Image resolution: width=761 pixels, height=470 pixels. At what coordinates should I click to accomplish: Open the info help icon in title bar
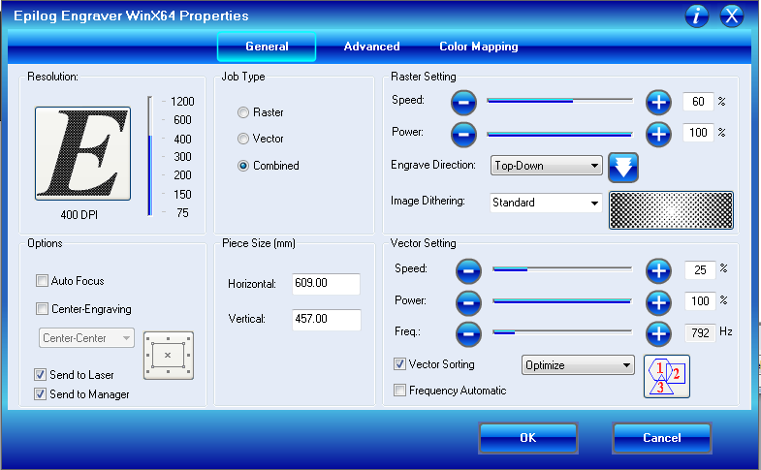tap(696, 16)
